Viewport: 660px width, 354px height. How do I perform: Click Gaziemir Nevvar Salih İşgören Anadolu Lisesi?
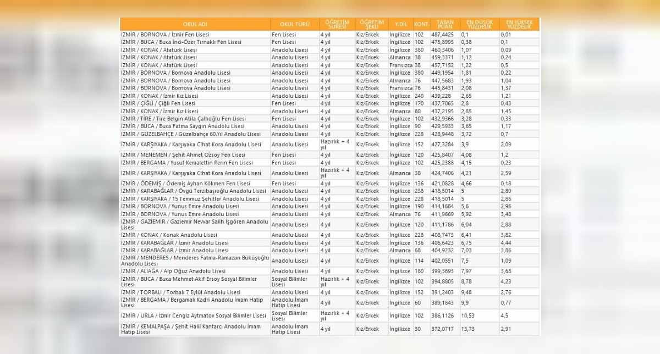click(x=195, y=224)
